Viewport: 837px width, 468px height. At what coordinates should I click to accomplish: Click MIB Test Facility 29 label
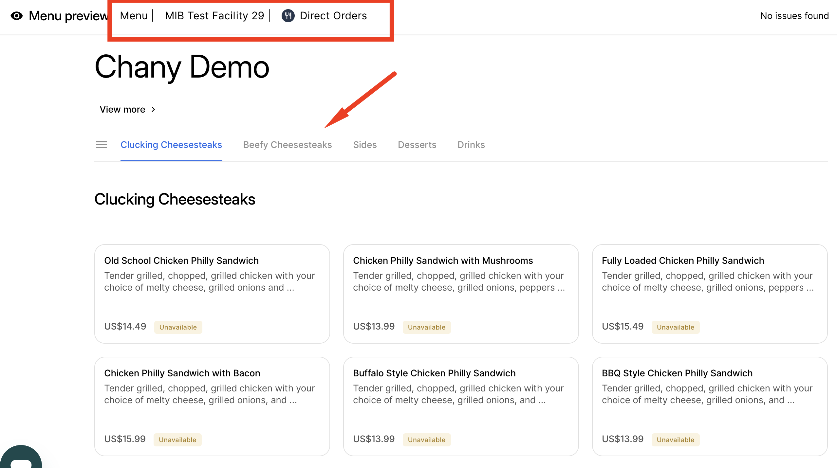(x=214, y=16)
